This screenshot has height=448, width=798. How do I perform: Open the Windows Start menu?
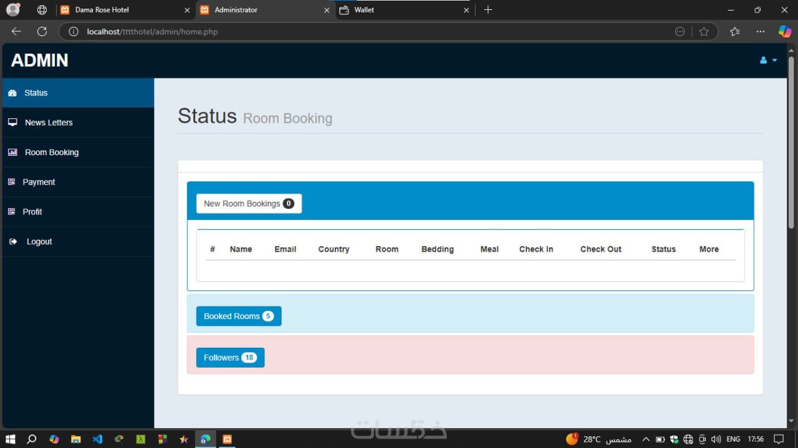pos(11,439)
